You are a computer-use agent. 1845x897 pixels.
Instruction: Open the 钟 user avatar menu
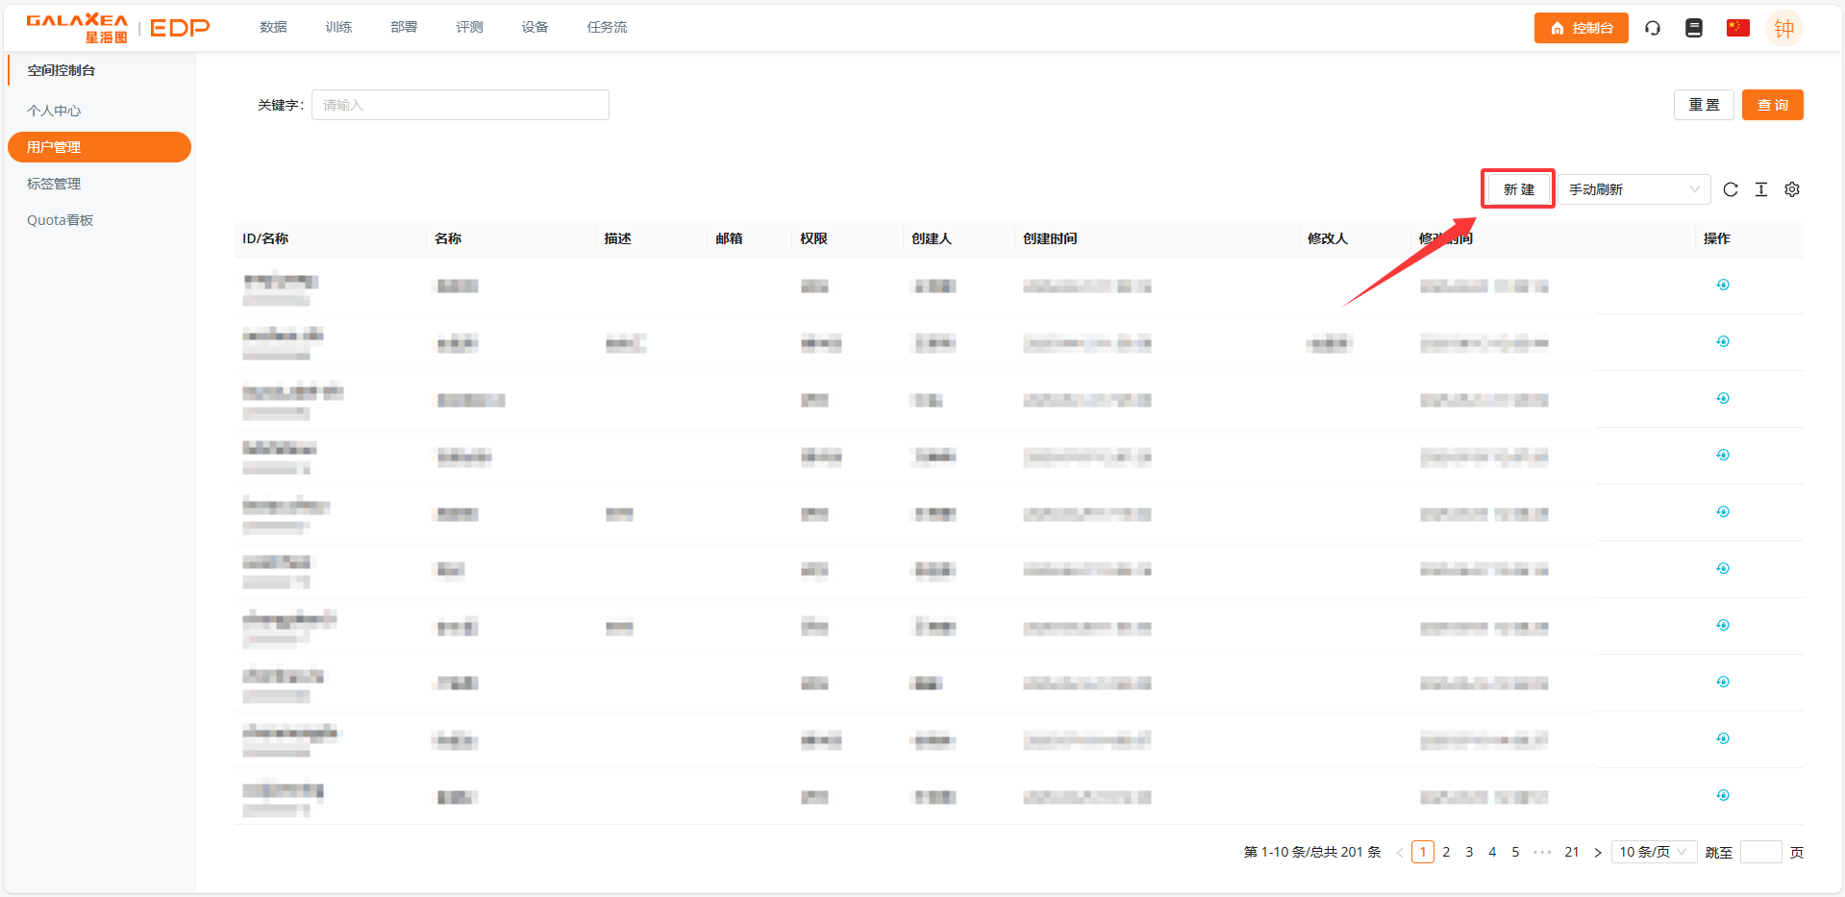tap(1783, 28)
